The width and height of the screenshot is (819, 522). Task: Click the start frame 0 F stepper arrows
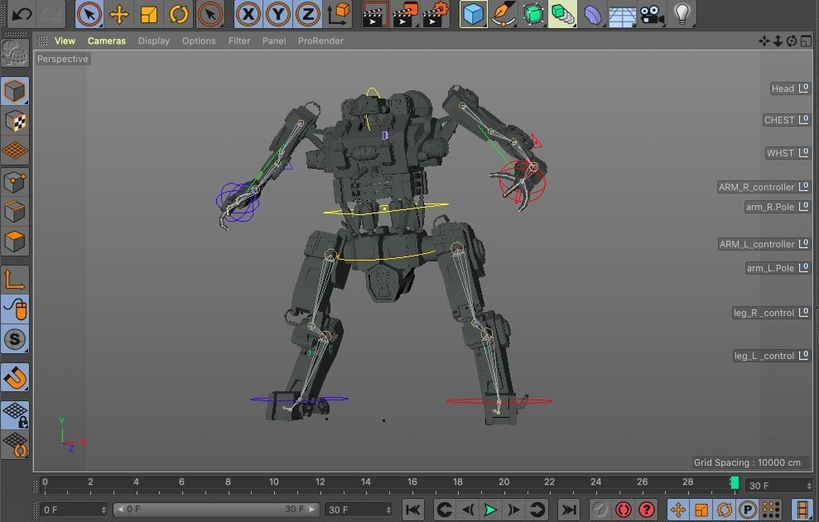tap(104, 510)
